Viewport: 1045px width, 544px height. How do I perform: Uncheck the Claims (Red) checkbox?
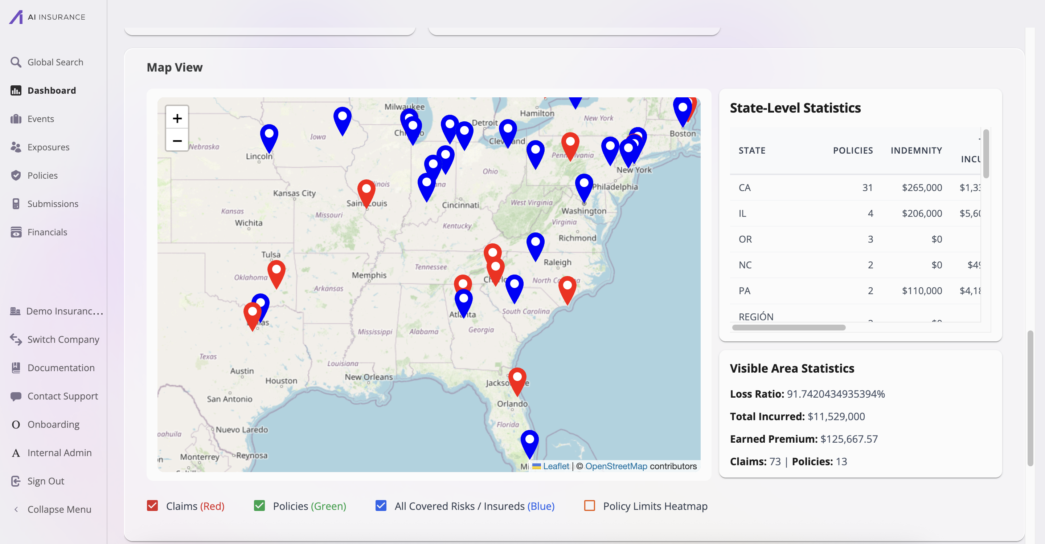coord(152,506)
